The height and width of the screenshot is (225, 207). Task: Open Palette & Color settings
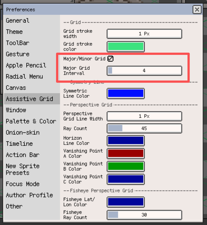pos(31,121)
